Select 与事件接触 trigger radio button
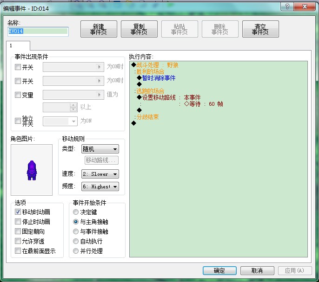This screenshot has width=319, height=282. click(76, 231)
